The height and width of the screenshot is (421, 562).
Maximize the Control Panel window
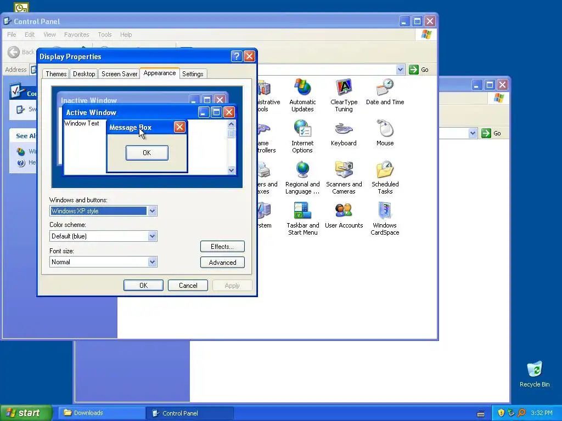417,21
